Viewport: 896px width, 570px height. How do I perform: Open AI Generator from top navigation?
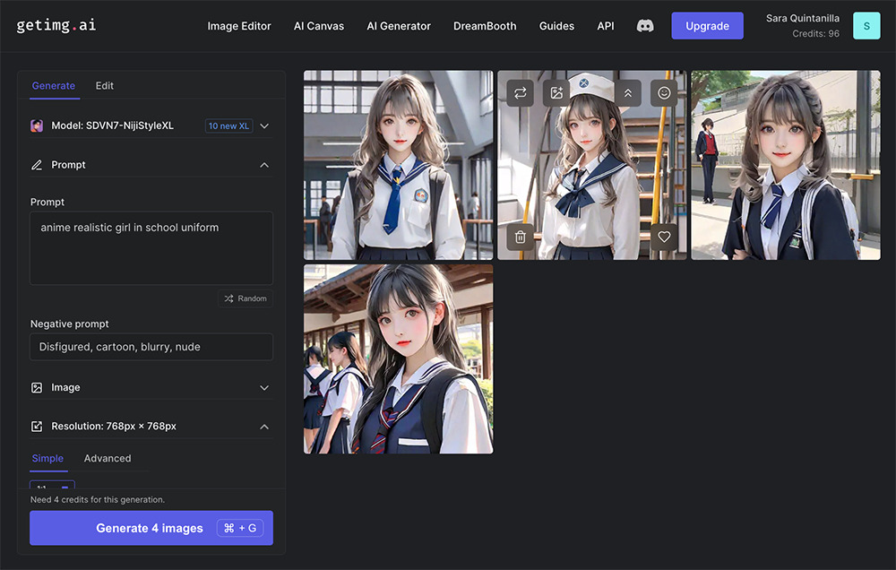point(399,26)
